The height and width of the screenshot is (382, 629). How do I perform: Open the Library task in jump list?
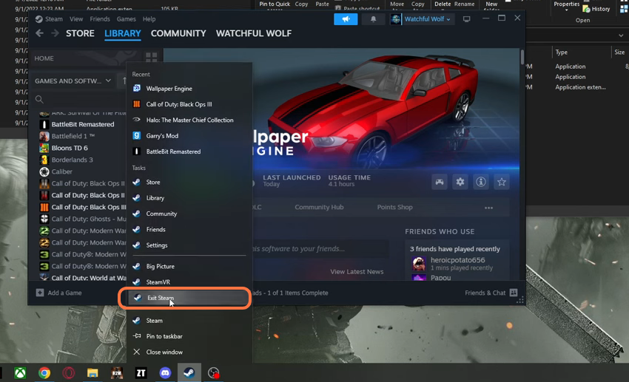[189, 198]
